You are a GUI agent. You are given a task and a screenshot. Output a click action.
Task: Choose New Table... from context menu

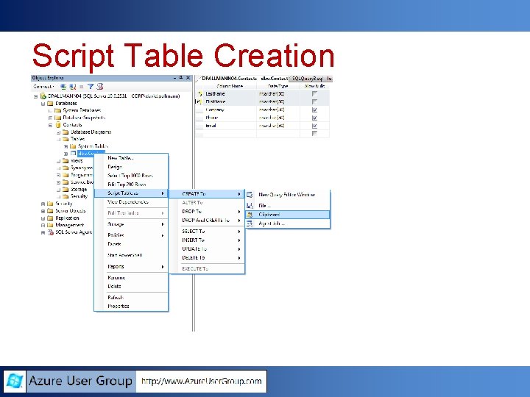tap(131, 158)
